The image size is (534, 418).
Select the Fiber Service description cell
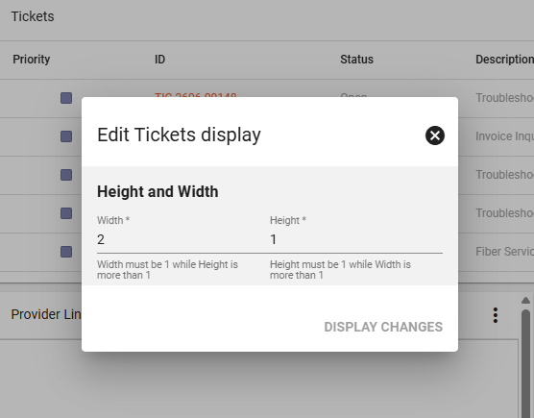pyautogui.click(x=505, y=252)
